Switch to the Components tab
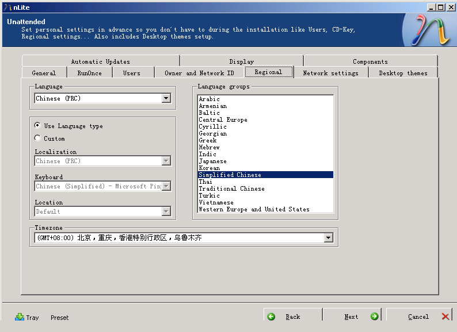Screen dimensions: 457x332 coord(370,61)
